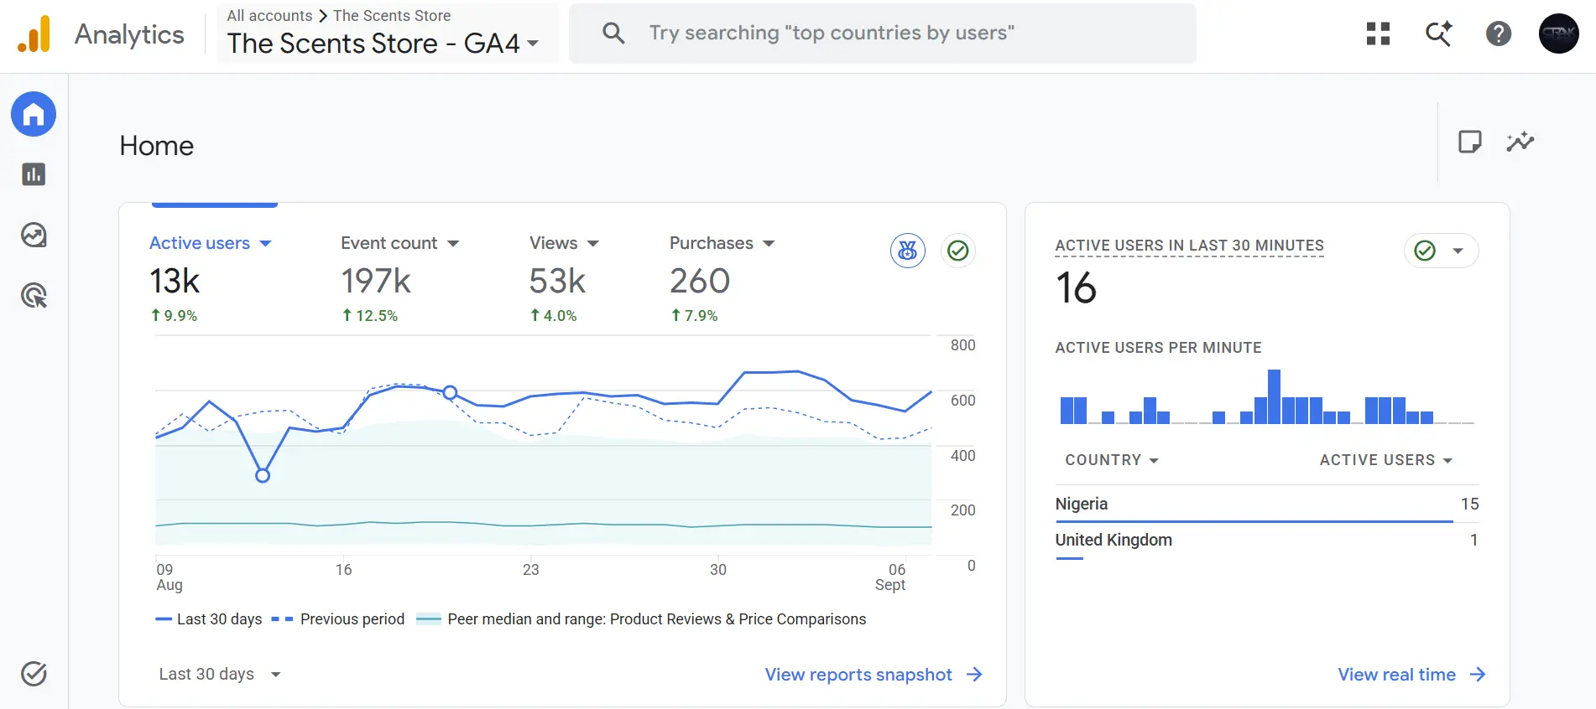This screenshot has width=1596, height=709.
Task: Click the United Kingdom country row
Action: [x=1267, y=541]
